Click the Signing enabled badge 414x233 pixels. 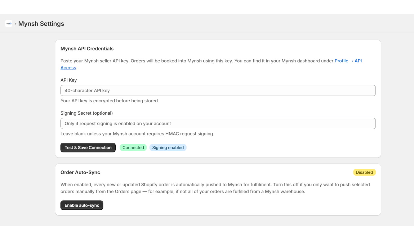(x=168, y=148)
